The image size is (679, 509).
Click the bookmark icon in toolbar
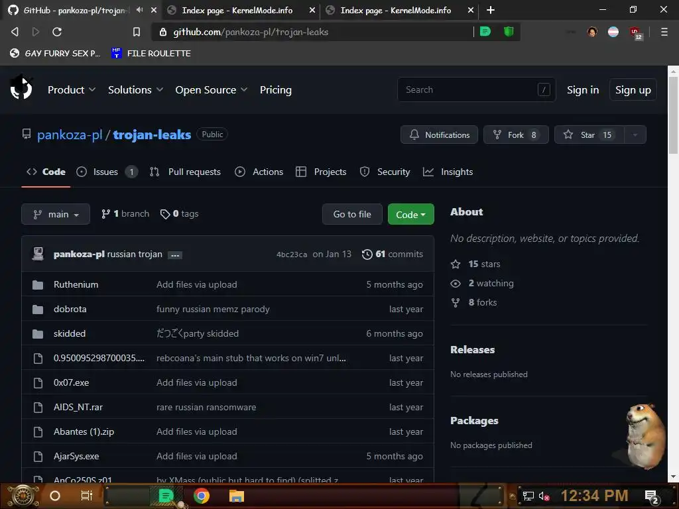pos(137,32)
